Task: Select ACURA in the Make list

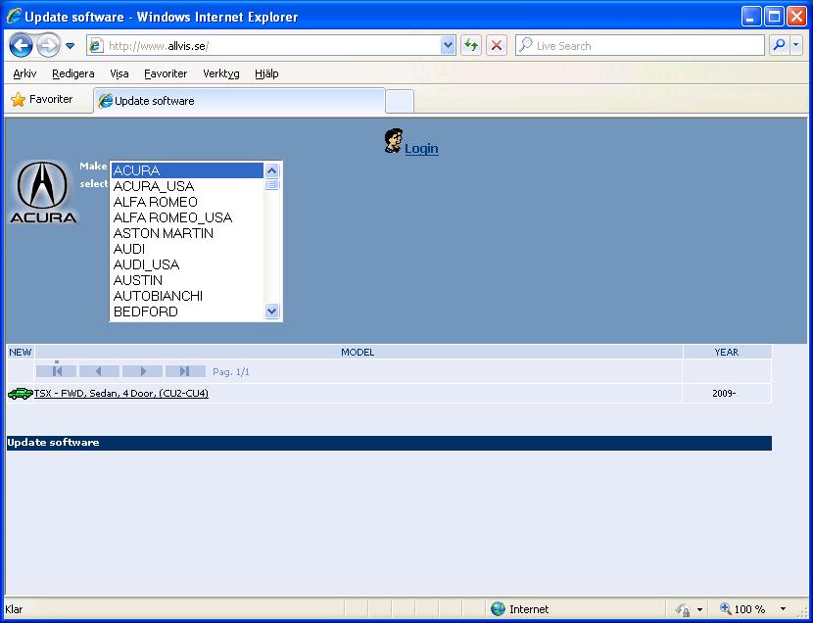Action: click(x=187, y=170)
